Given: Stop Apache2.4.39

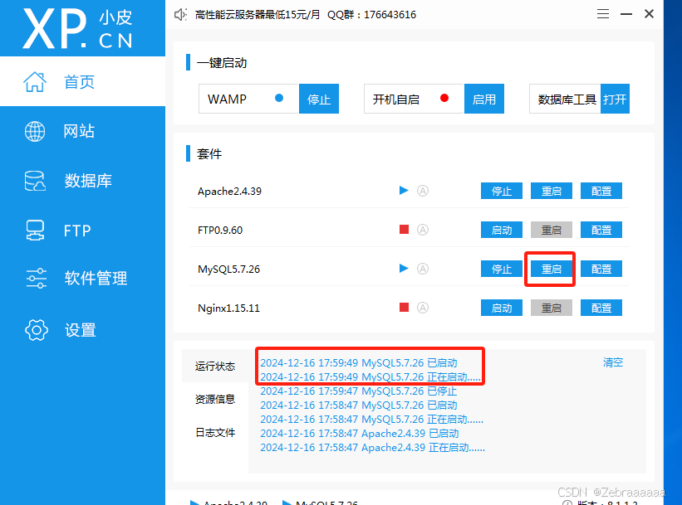Looking at the screenshot, I should click(x=502, y=191).
